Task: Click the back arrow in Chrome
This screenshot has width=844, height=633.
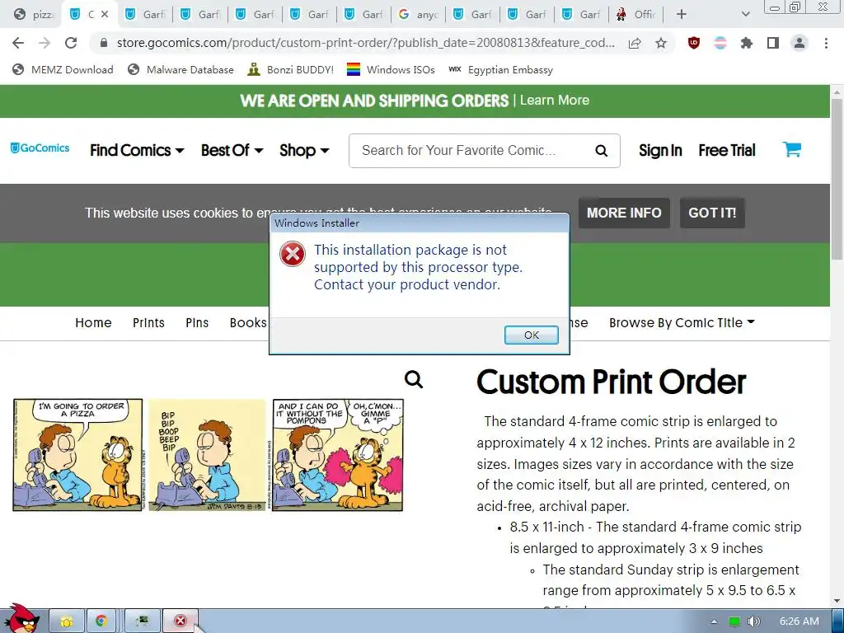Action: point(18,43)
